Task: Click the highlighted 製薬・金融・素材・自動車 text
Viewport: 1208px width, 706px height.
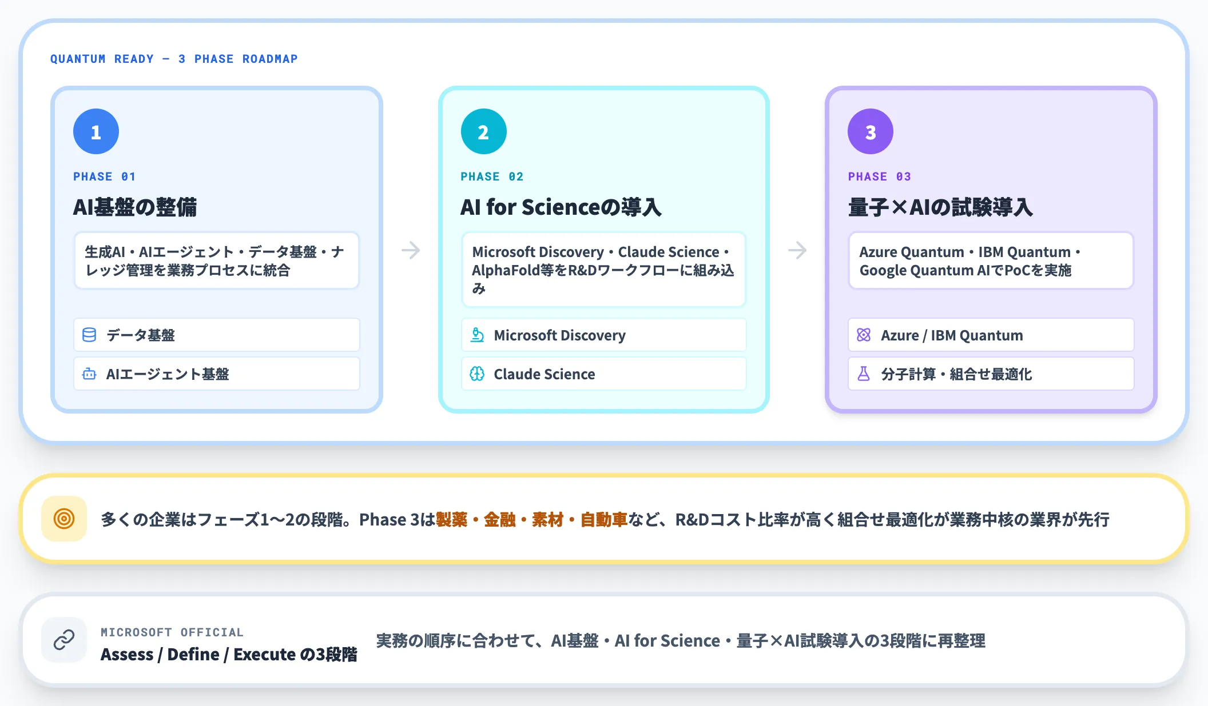Action: [532, 519]
